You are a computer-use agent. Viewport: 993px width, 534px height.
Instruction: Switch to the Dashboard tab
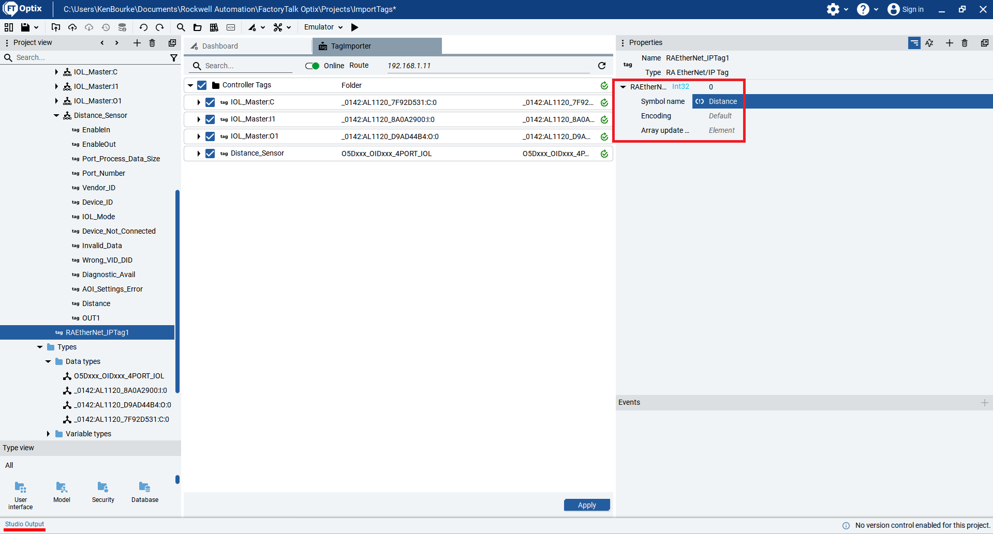click(x=248, y=46)
